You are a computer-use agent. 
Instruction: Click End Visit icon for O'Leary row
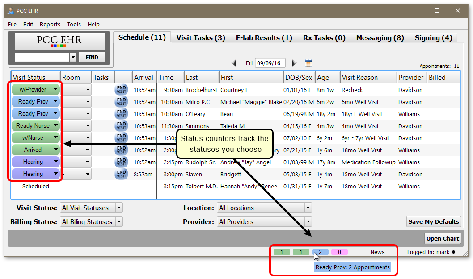point(121,114)
